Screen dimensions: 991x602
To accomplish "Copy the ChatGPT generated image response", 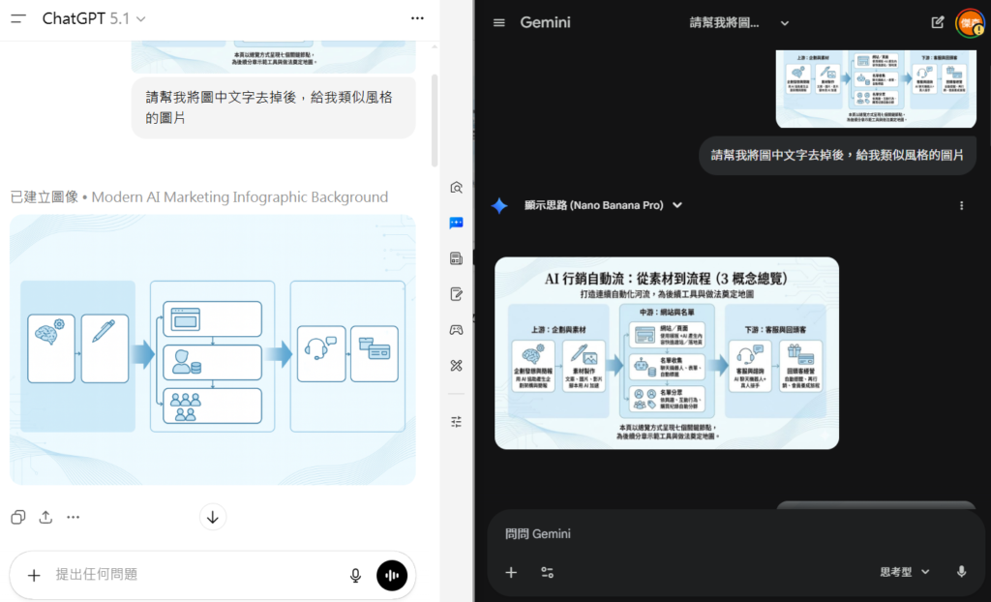I will click(18, 517).
